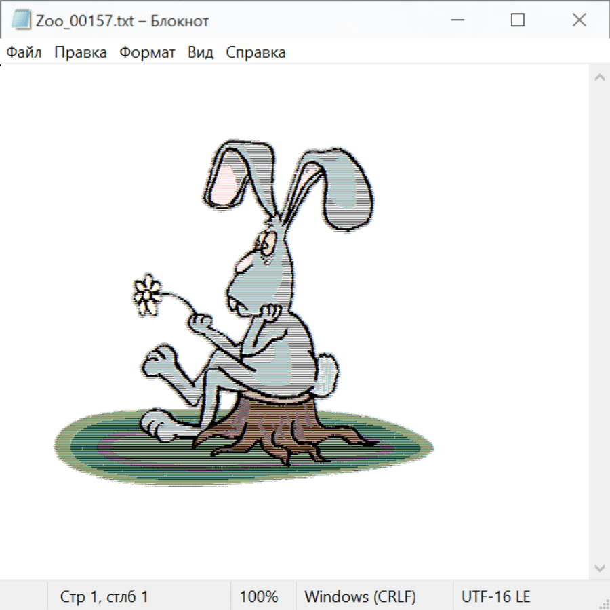The height and width of the screenshot is (610, 610).
Task: Open the Справка help menu
Action: click(256, 52)
